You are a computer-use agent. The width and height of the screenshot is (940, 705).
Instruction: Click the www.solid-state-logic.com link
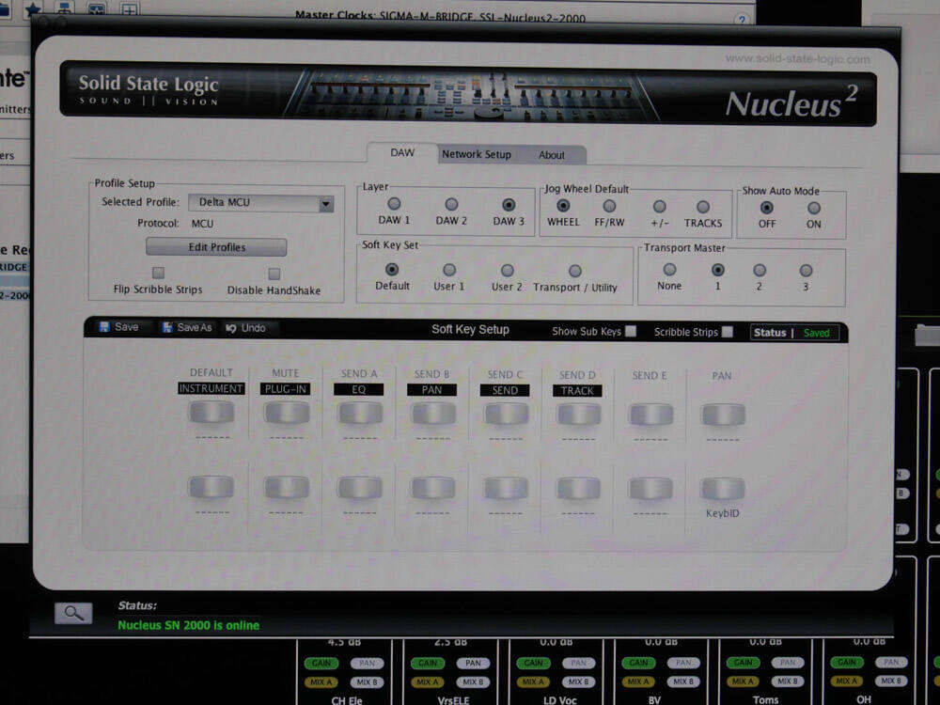coord(797,58)
